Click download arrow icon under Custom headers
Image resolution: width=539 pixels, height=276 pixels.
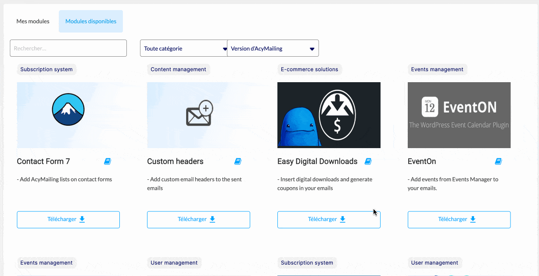tap(212, 219)
